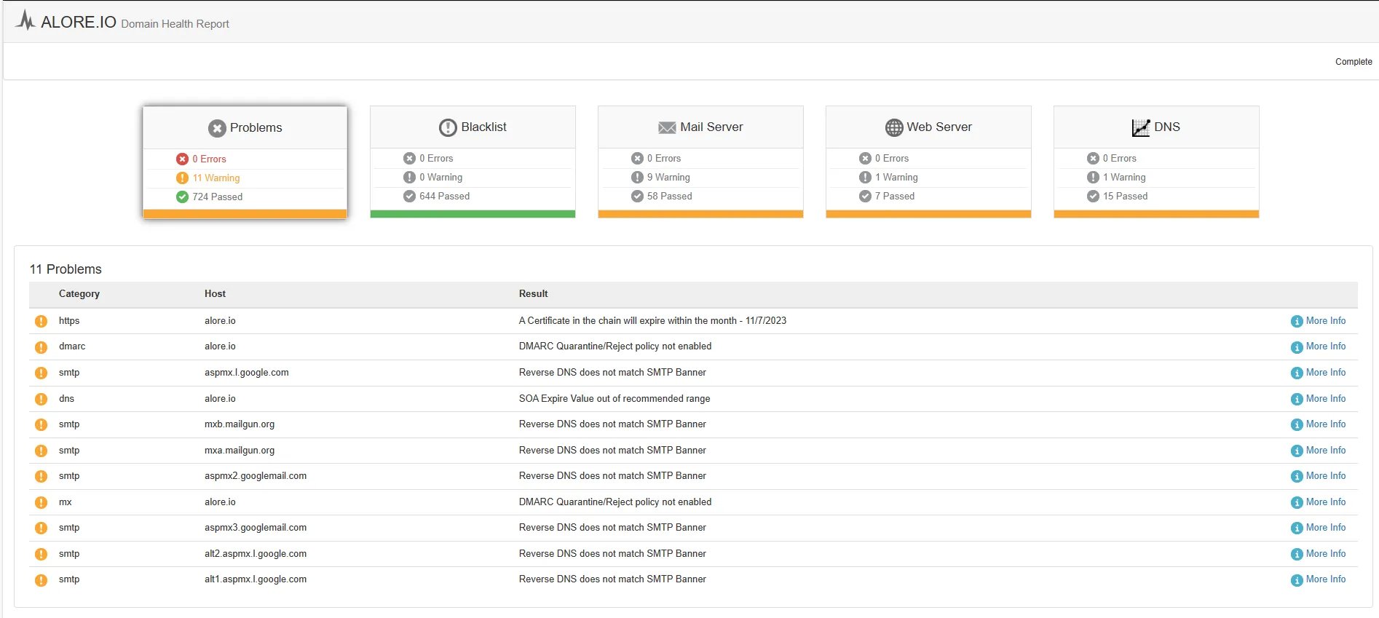Open the Blacklist summary card
The image size is (1379, 618).
pyautogui.click(x=473, y=162)
